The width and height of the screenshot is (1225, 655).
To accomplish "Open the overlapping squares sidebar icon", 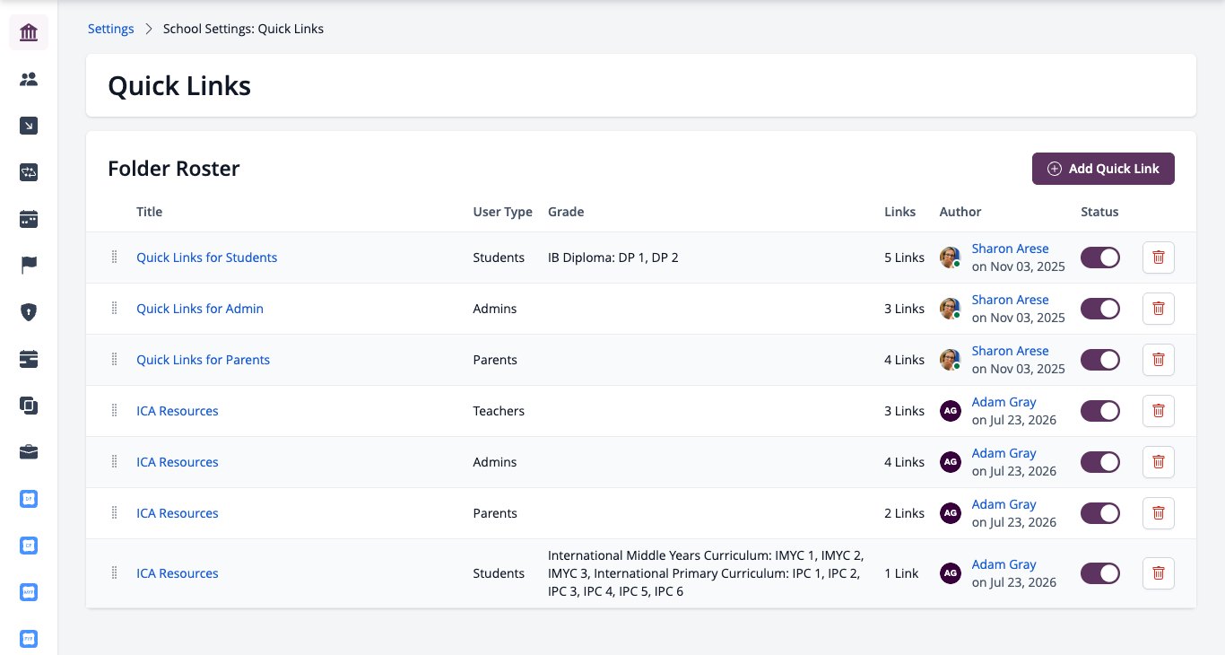I will (x=29, y=406).
